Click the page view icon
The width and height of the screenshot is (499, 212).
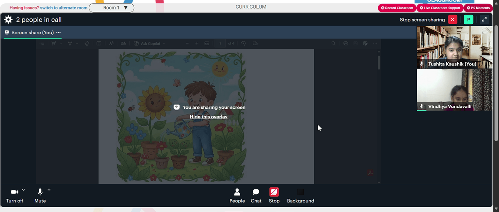click(x=255, y=43)
